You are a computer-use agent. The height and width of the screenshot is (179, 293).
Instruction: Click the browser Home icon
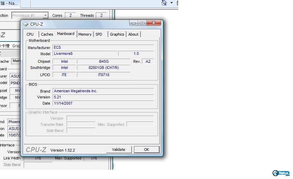(164, 3)
